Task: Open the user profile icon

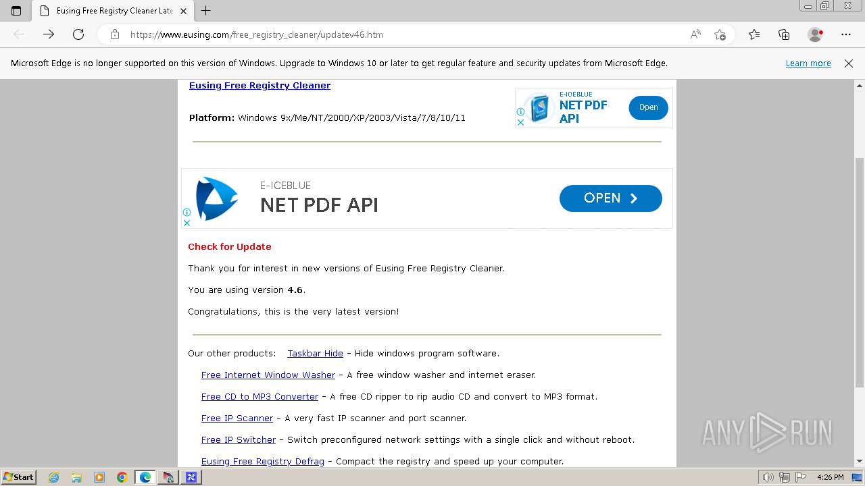Action: [816, 34]
